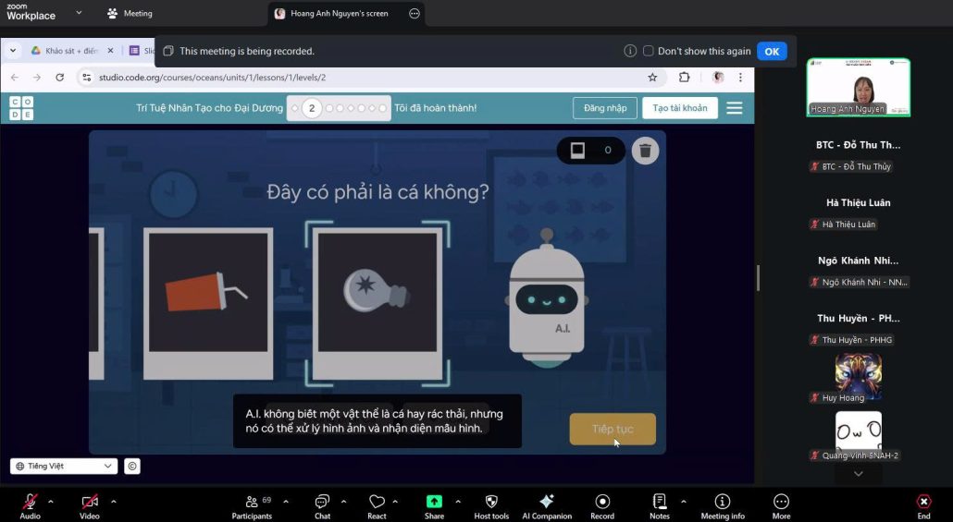Viewport: 953px width, 522px height.
Task: Expand the Zoom Workplace dropdown arrow
Action: (x=79, y=13)
